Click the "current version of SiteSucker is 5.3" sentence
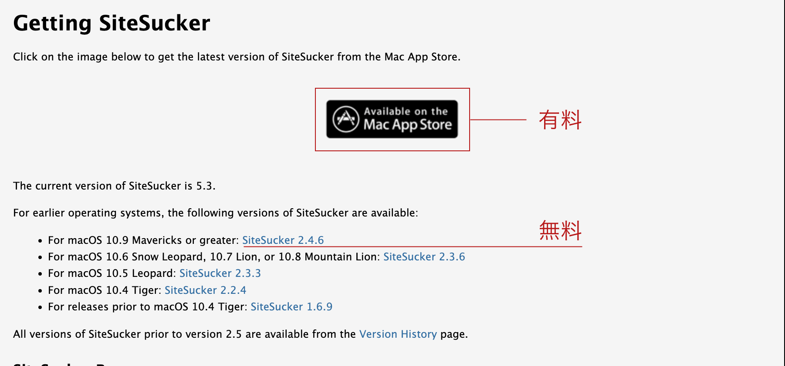 (x=114, y=186)
